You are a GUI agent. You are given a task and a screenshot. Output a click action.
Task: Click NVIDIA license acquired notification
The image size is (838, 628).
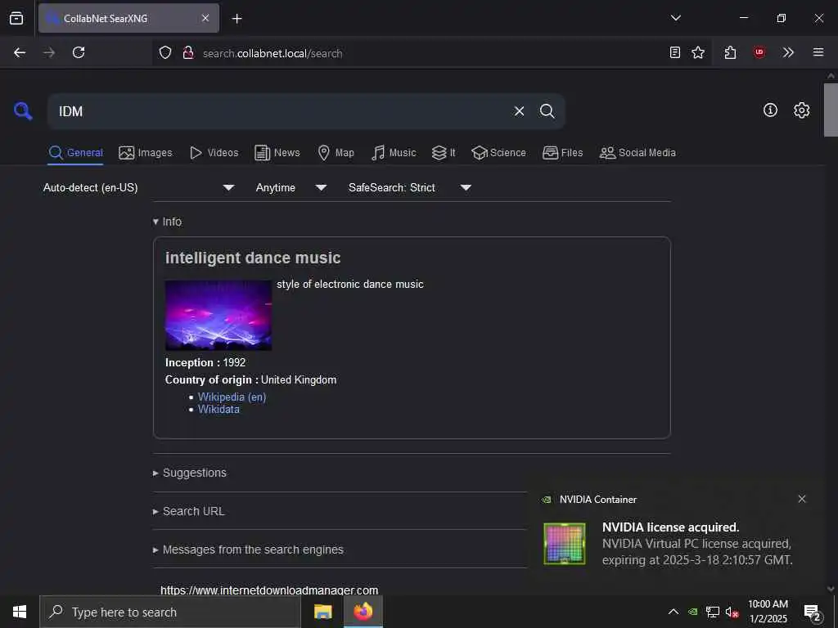pos(677,537)
